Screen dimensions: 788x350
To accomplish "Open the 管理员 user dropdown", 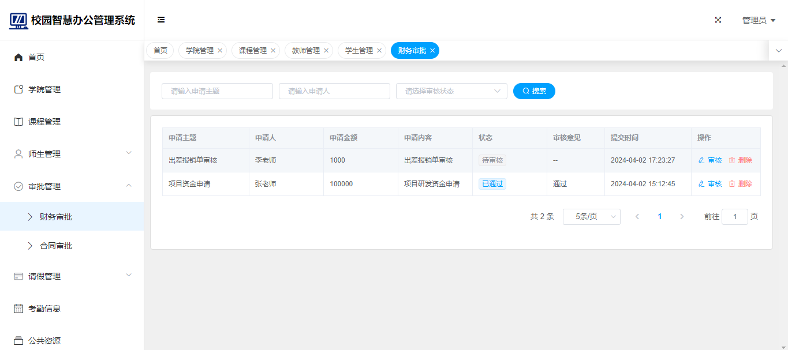I will click(759, 20).
